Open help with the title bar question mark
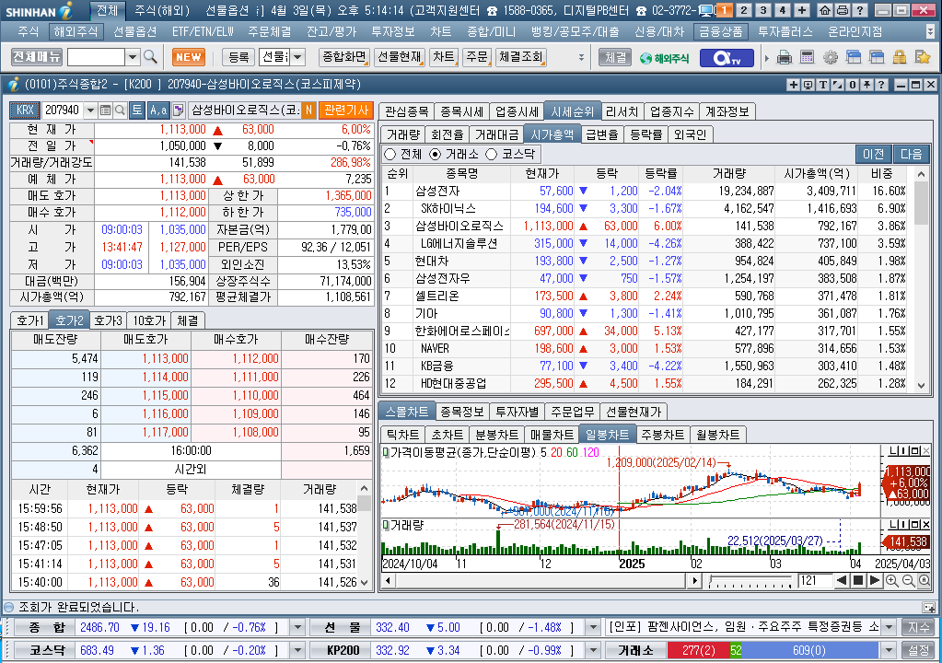The width and height of the screenshot is (942, 663). [860, 10]
